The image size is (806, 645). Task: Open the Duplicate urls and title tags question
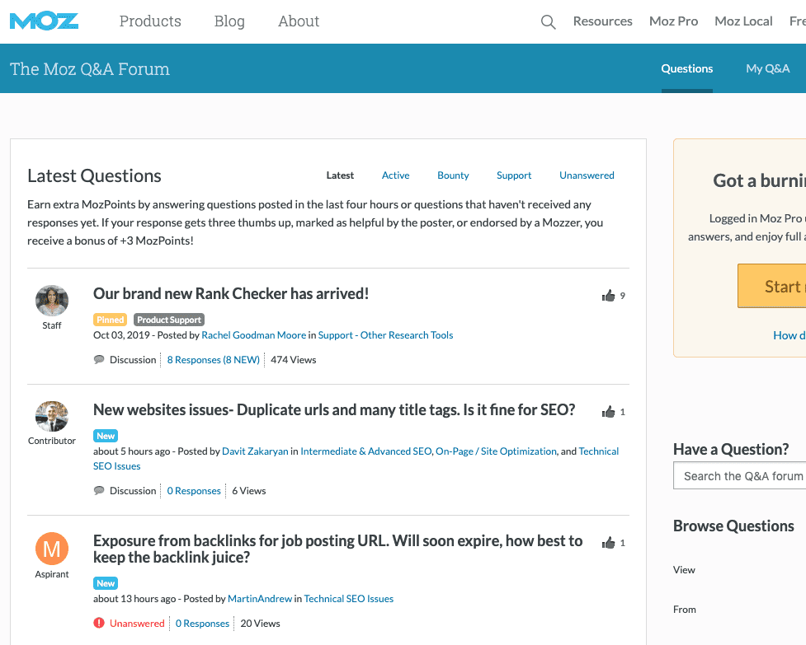coord(334,410)
